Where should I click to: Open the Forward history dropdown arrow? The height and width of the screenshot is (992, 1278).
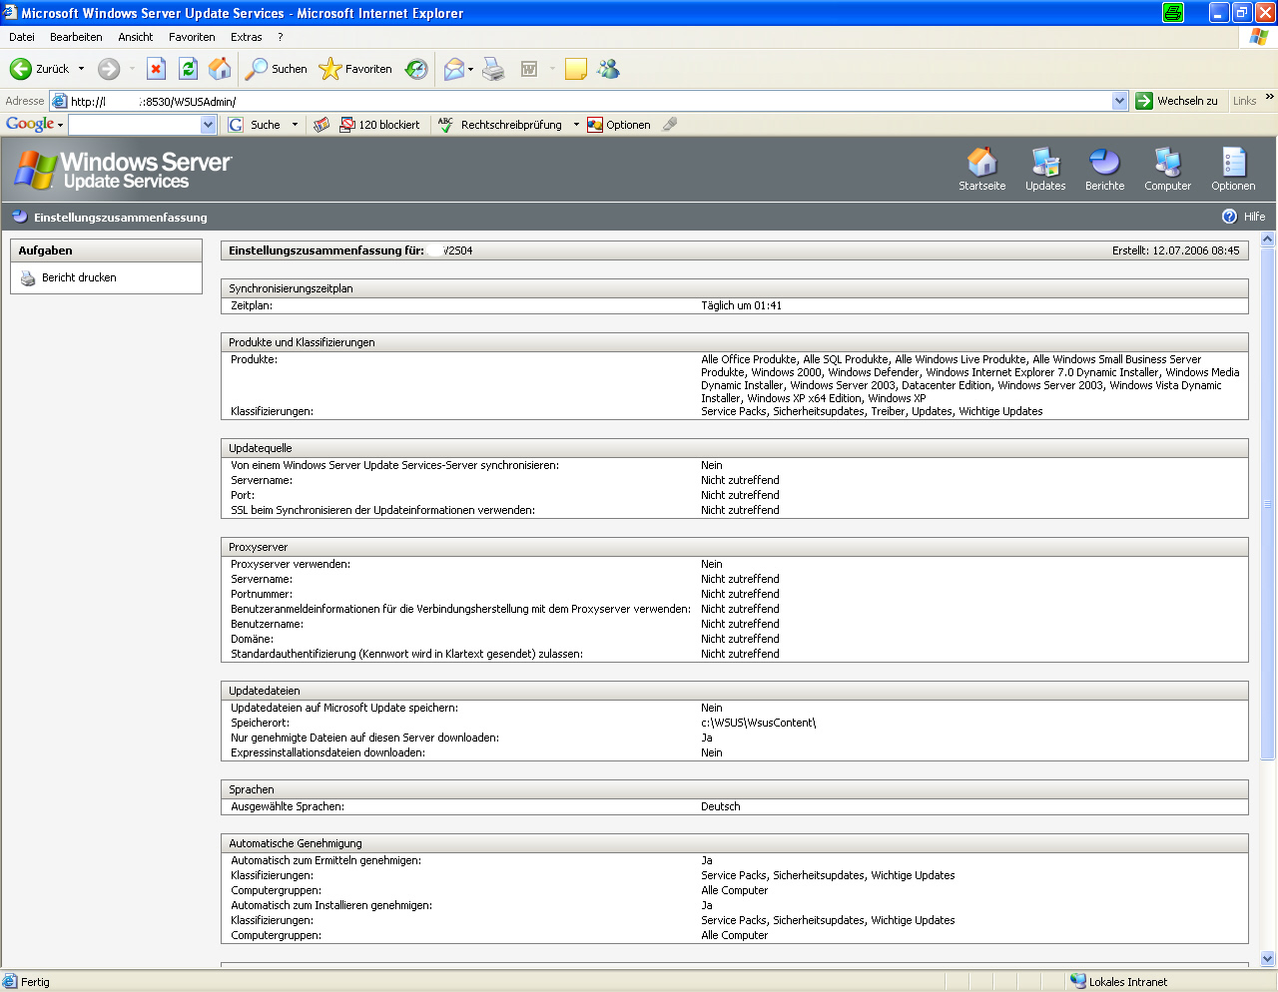click(x=132, y=69)
